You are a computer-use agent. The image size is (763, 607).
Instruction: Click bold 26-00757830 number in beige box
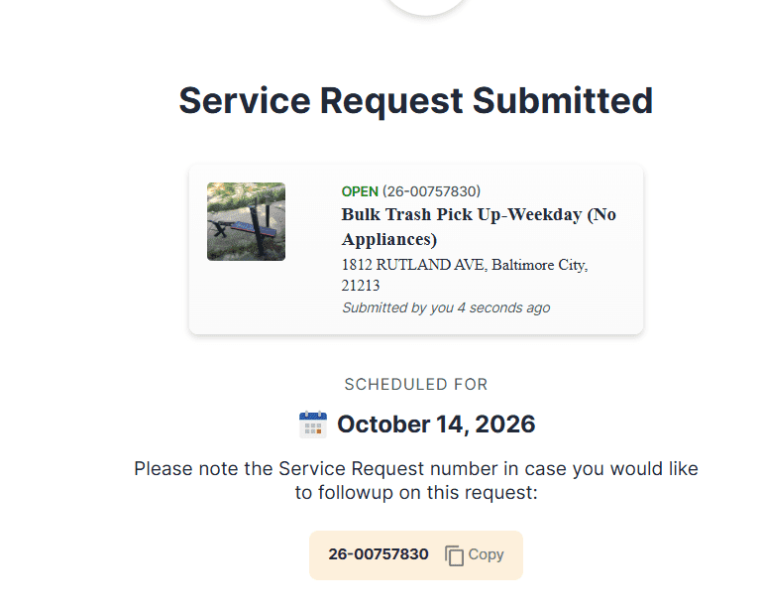point(379,554)
